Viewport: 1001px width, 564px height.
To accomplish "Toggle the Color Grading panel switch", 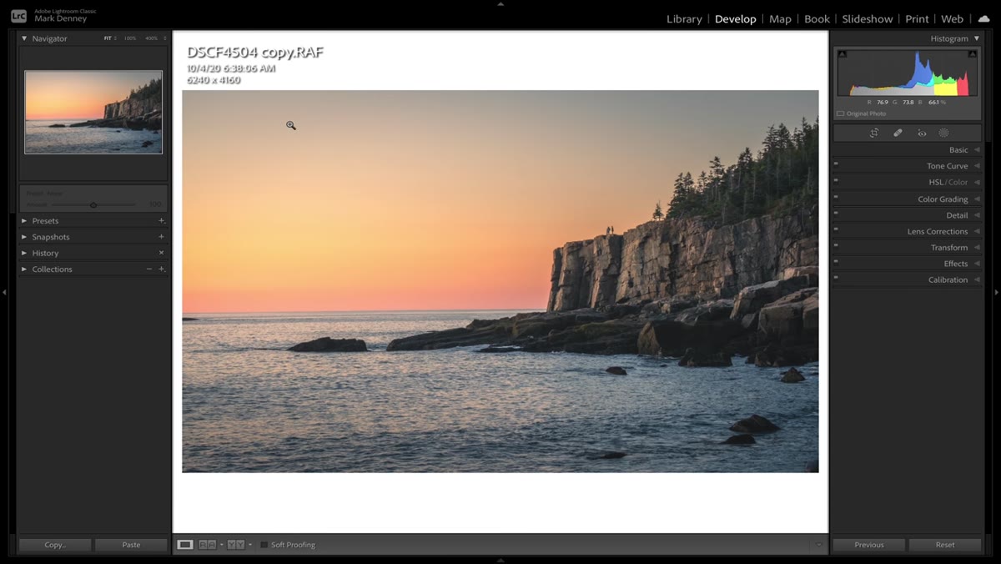I will (836, 199).
